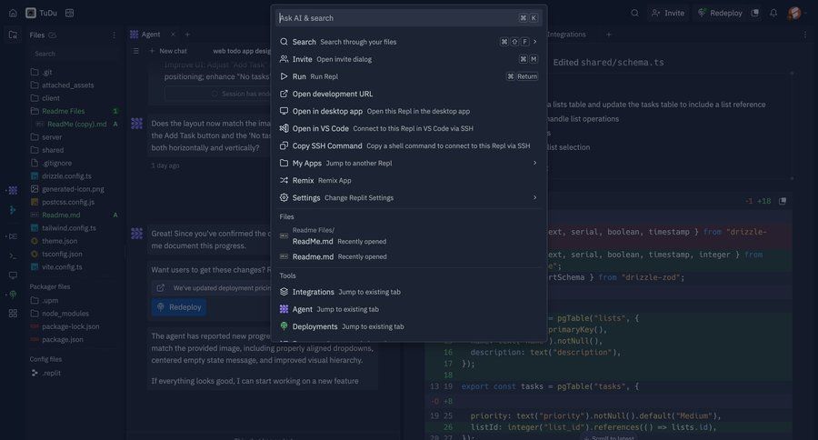The width and height of the screenshot is (818, 440).
Task: Click the panel icon next to Redeploy
Action: point(755,13)
